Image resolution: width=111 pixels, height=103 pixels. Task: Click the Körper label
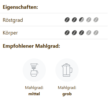(10, 33)
